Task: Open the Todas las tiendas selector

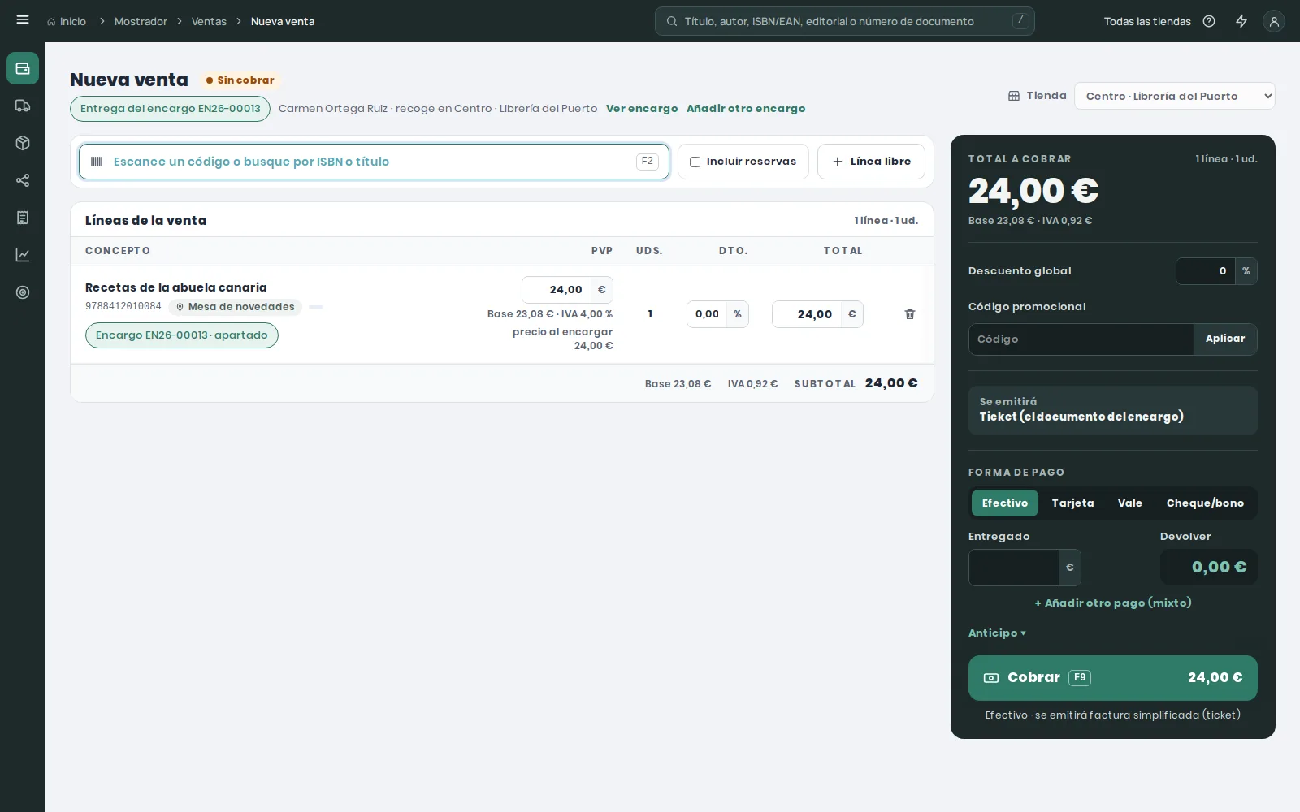Action: [1147, 21]
